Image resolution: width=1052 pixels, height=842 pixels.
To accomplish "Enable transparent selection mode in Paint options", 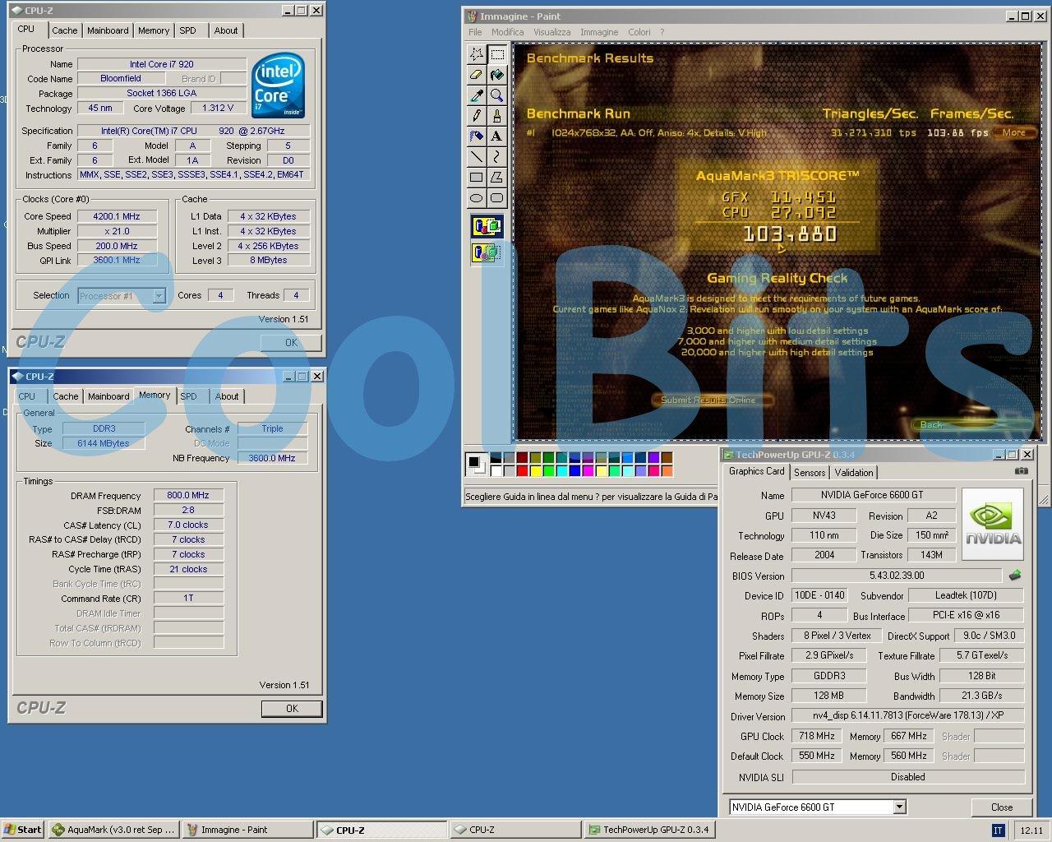I will click(487, 252).
